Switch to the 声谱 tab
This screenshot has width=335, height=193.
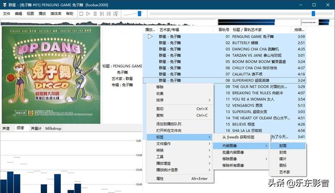tap(6, 128)
